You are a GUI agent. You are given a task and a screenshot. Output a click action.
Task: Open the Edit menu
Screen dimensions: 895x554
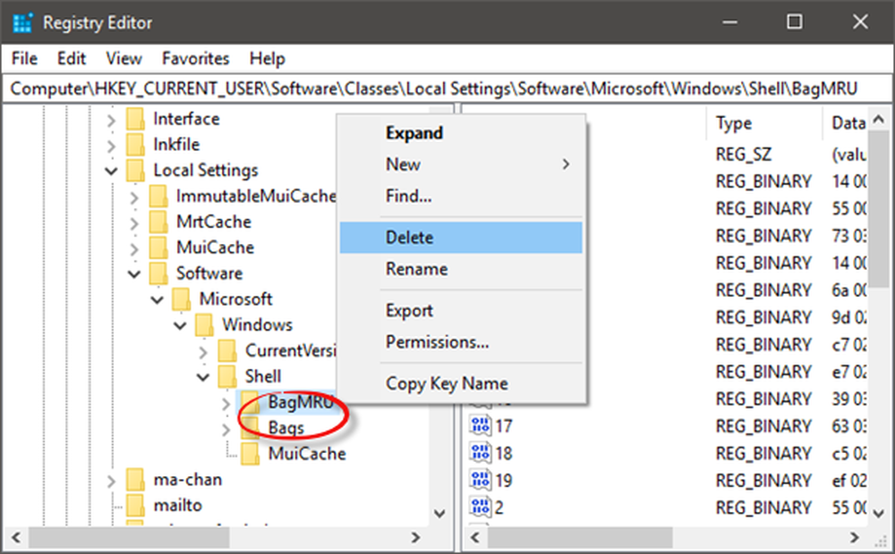click(x=72, y=59)
